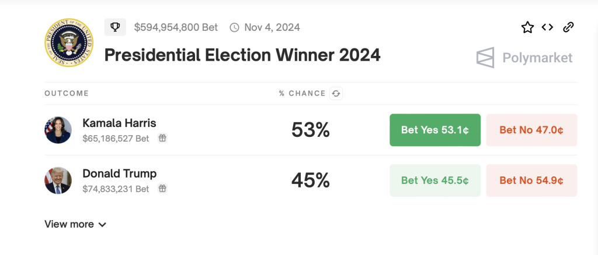
Task: Click the Polymarket logo
Action: [x=524, y=58]
